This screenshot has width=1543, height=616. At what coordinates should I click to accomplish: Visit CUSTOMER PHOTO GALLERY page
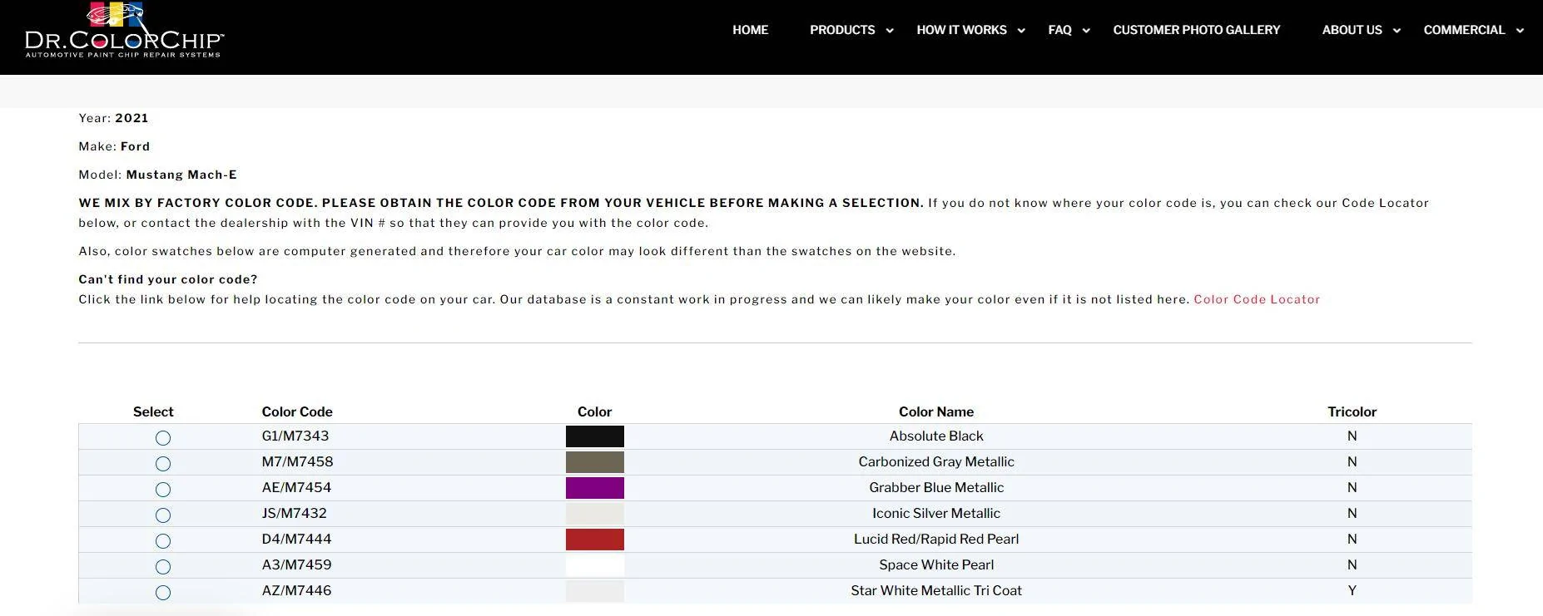coord(1197,30)
